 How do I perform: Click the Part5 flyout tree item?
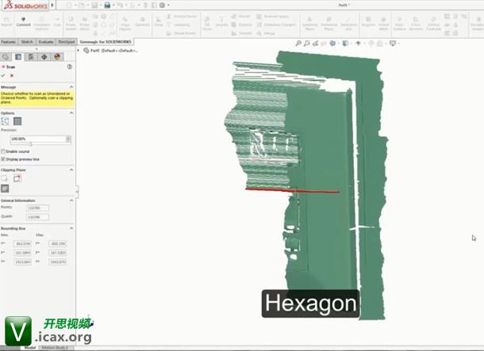[111, 50]
